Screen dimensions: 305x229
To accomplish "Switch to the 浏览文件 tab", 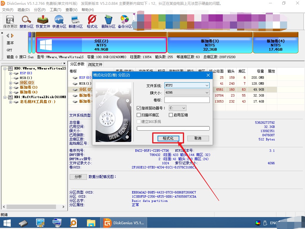I will [95, 64].
